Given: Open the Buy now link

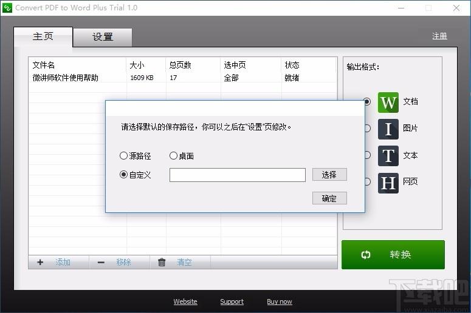Looking at the screenshot, I should [279, 301].
